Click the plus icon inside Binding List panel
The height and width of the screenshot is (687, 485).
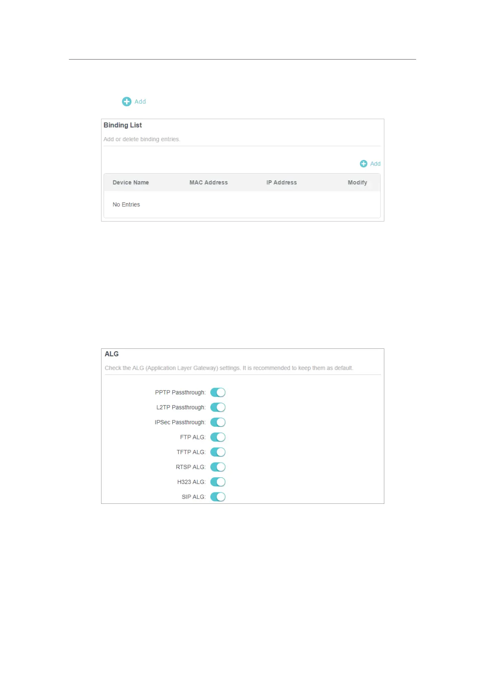click(364, 164)
